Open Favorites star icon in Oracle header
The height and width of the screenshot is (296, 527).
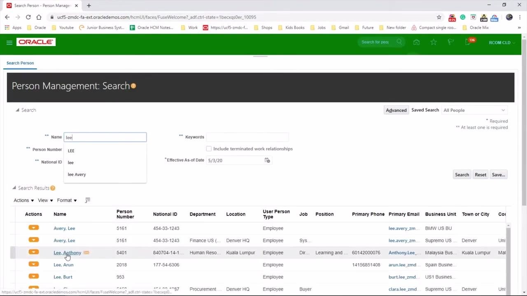[x=434, y=42]
